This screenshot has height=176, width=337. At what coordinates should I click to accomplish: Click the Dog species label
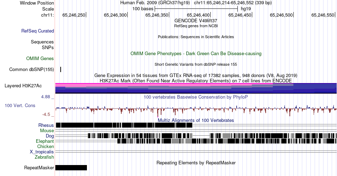point(50,136)
